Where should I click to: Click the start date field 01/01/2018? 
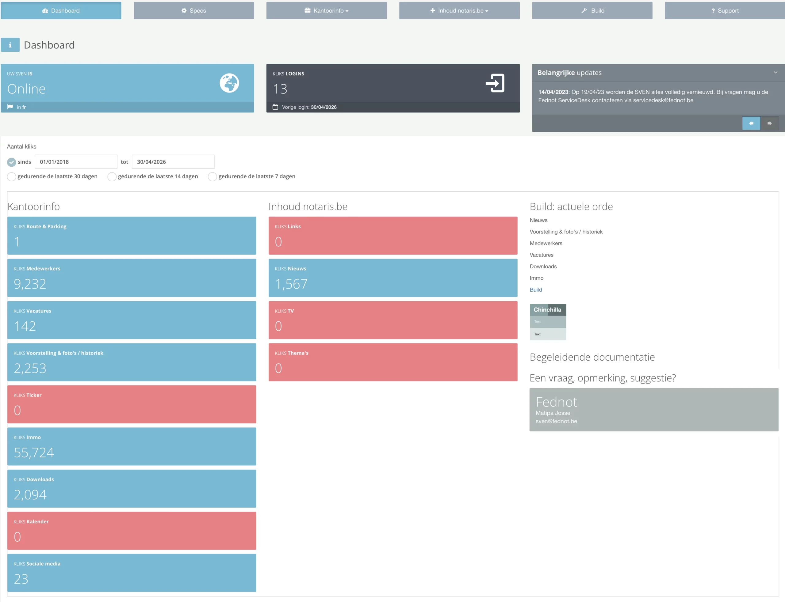pyautogui.click(x=76, y=162)
